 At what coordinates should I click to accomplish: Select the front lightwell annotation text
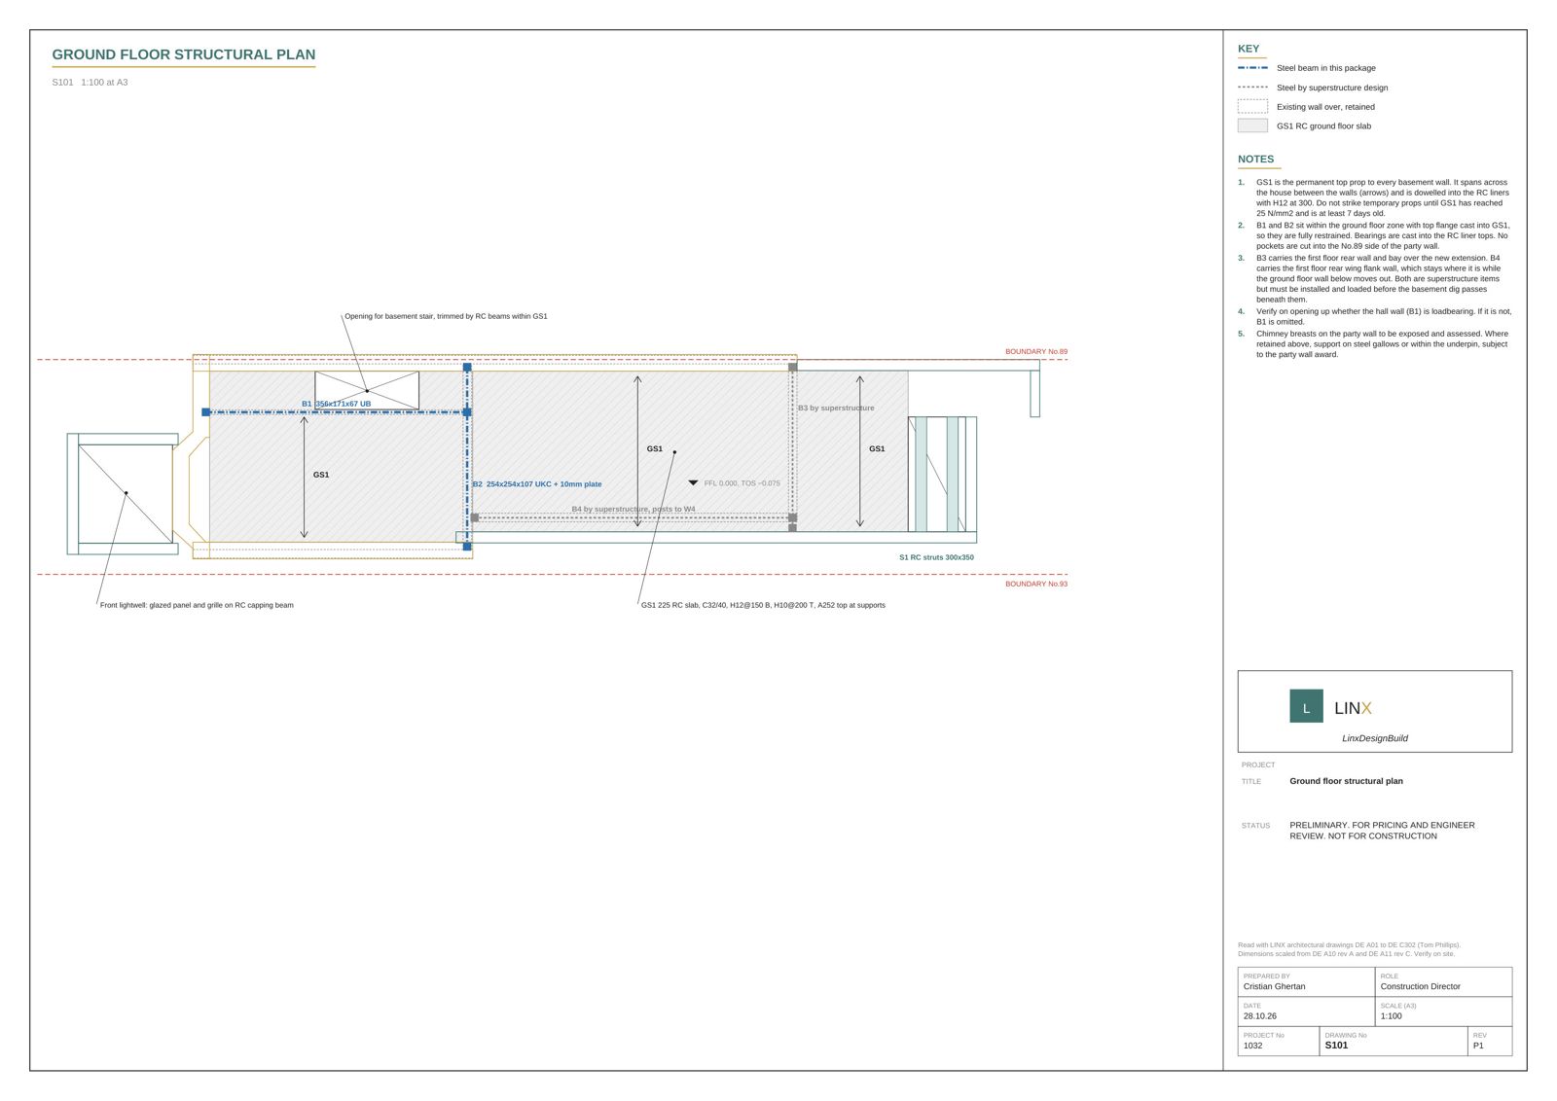pyautogui.click(x=197, y=605)
